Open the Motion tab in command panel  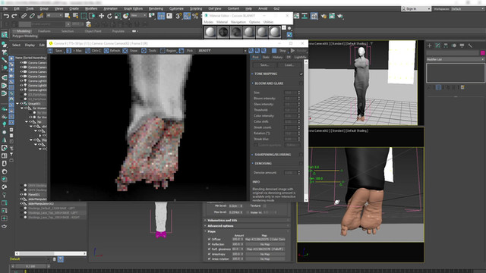454,45
